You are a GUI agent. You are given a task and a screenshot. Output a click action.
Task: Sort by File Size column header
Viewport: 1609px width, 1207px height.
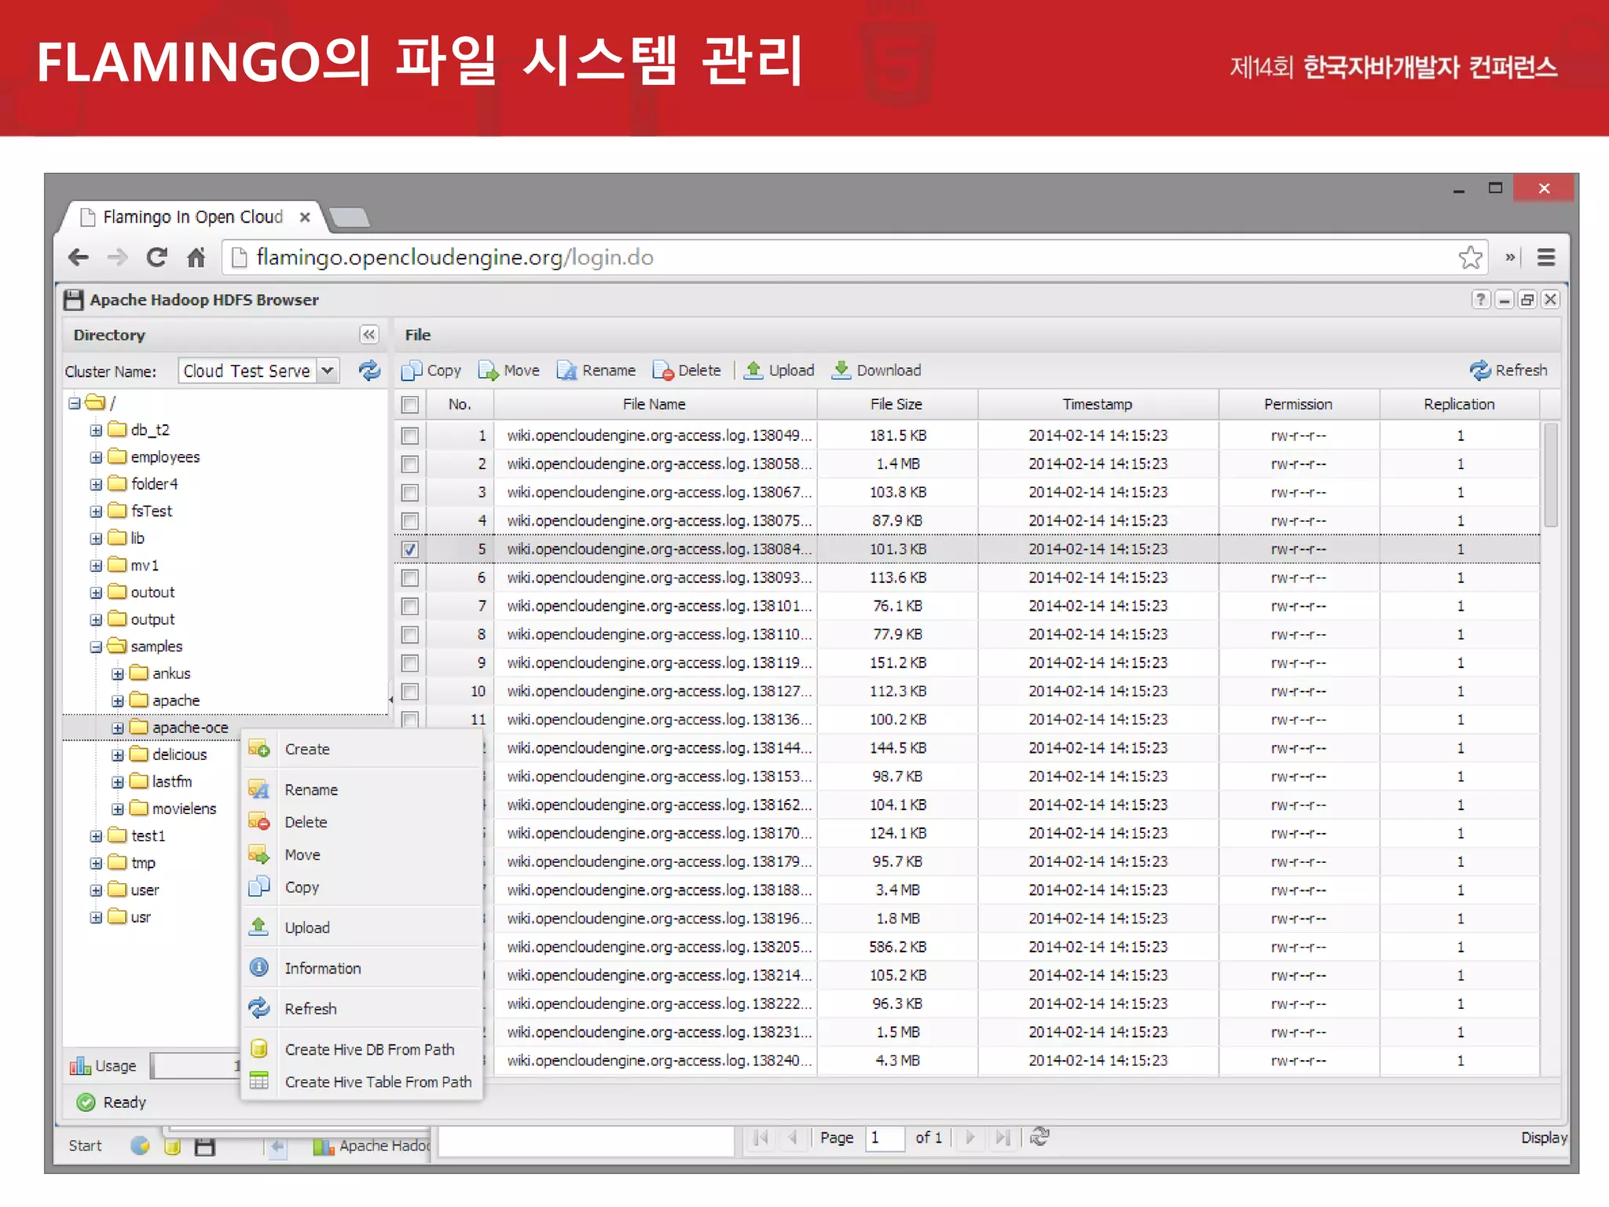[x=896, y=404]
